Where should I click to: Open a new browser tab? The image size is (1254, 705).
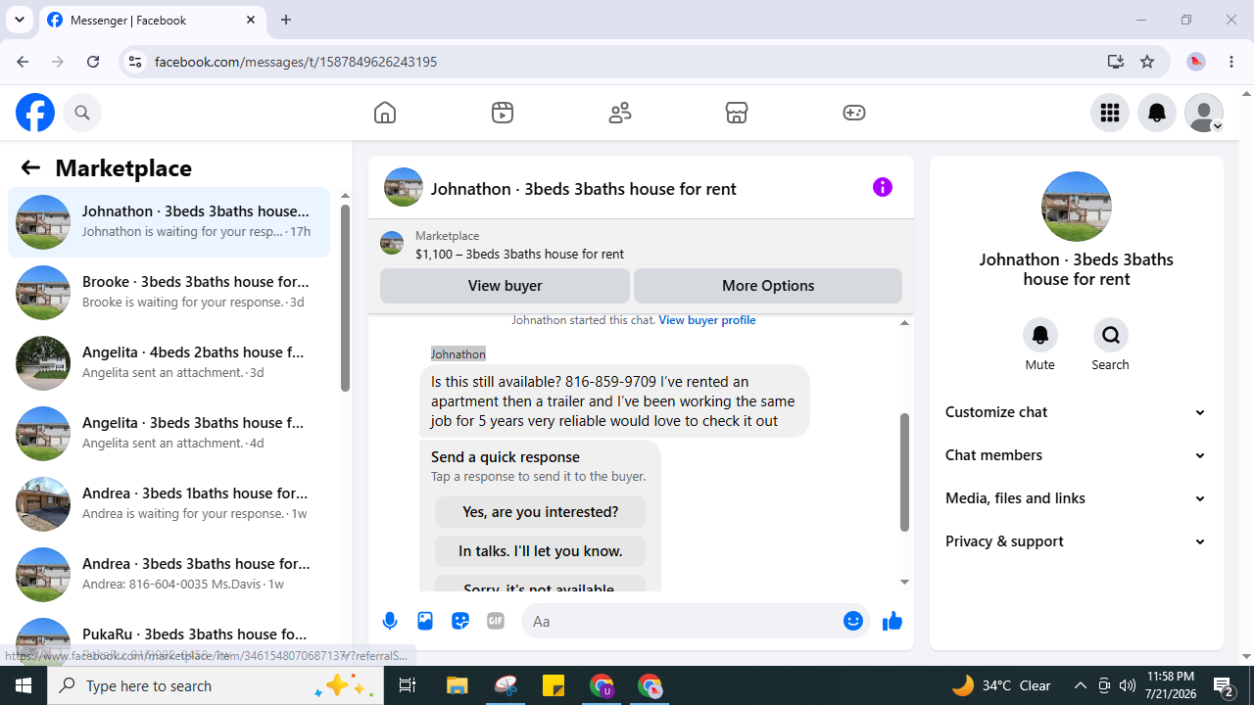click(286, 20)
